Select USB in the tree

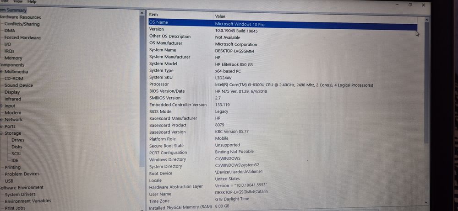(x=9, y=181)
